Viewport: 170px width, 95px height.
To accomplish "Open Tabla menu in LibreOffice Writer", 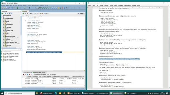I will pos(115,5).
